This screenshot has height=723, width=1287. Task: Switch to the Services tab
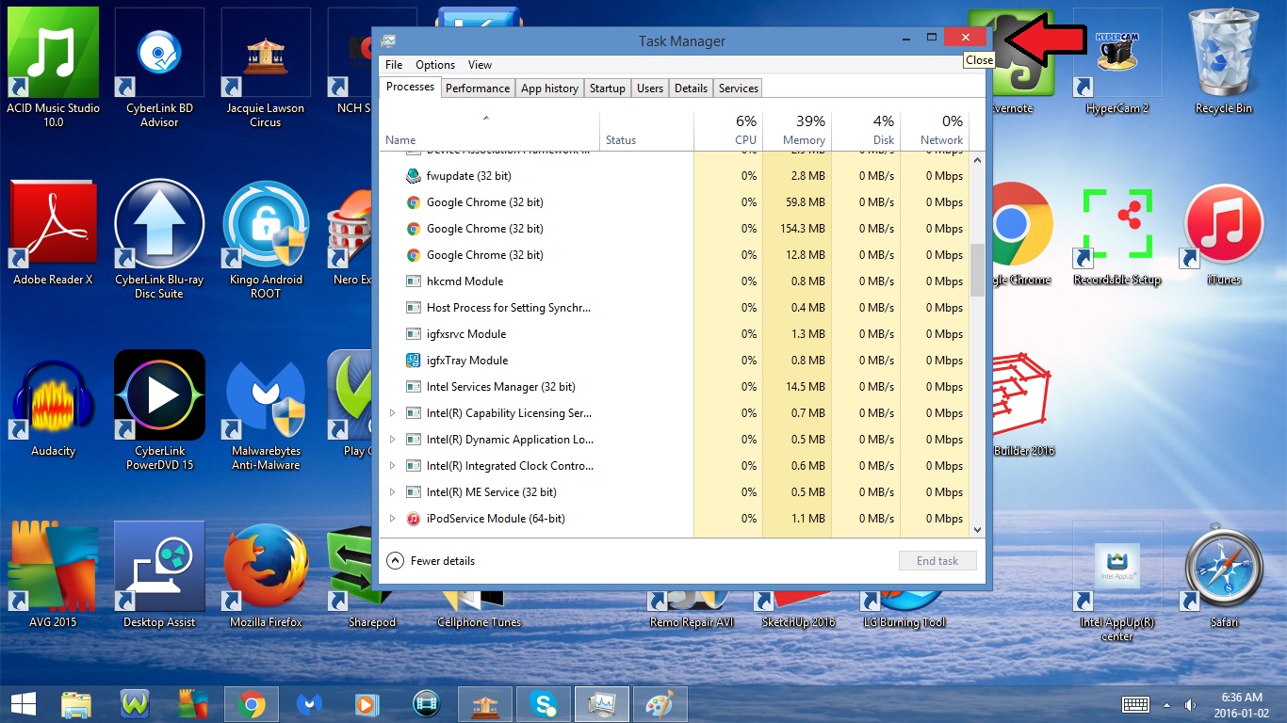(x=739, y=88)
